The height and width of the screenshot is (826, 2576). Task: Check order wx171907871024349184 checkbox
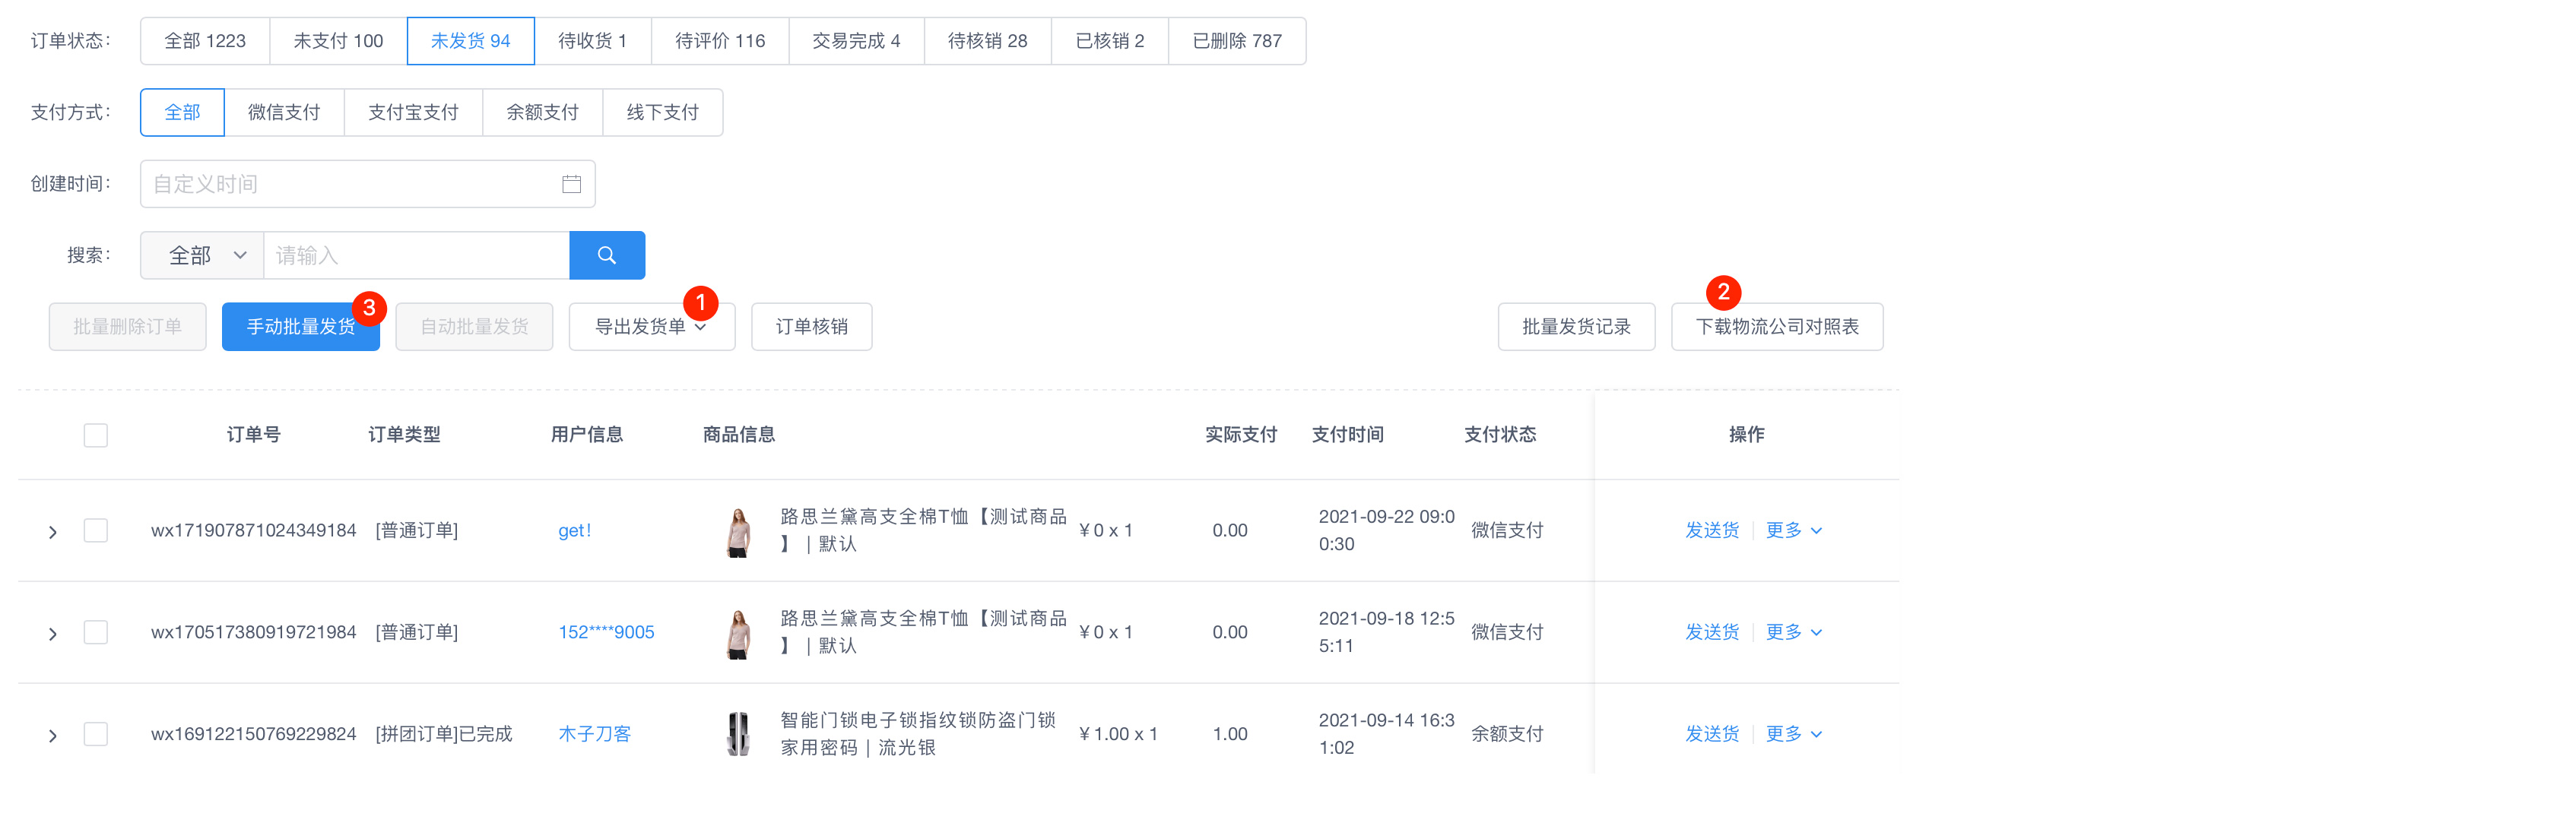tap(96, 530)
